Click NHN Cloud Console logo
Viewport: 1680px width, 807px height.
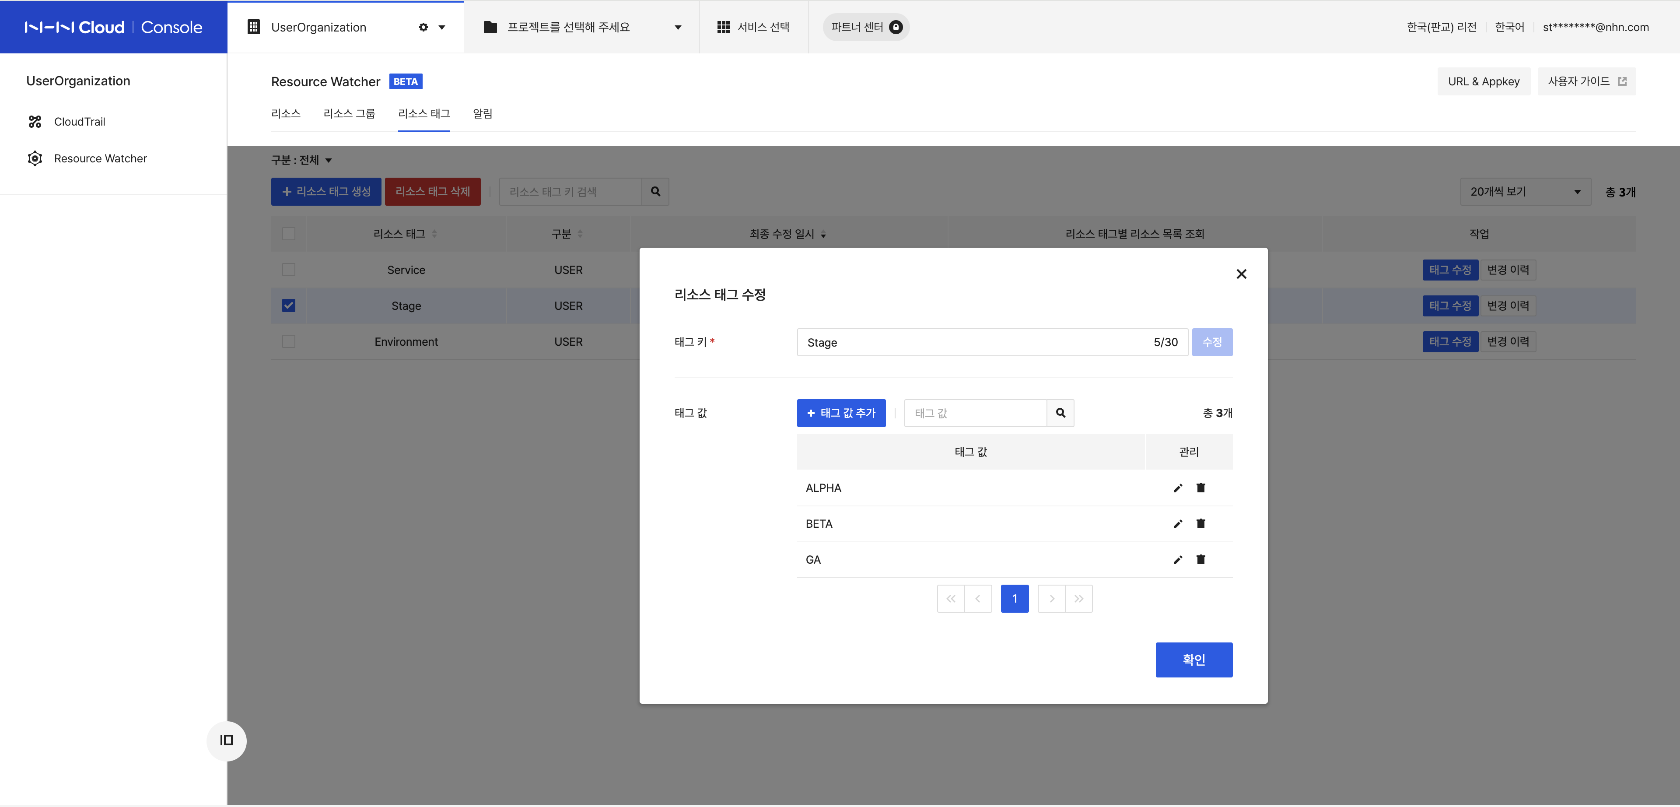113,28
